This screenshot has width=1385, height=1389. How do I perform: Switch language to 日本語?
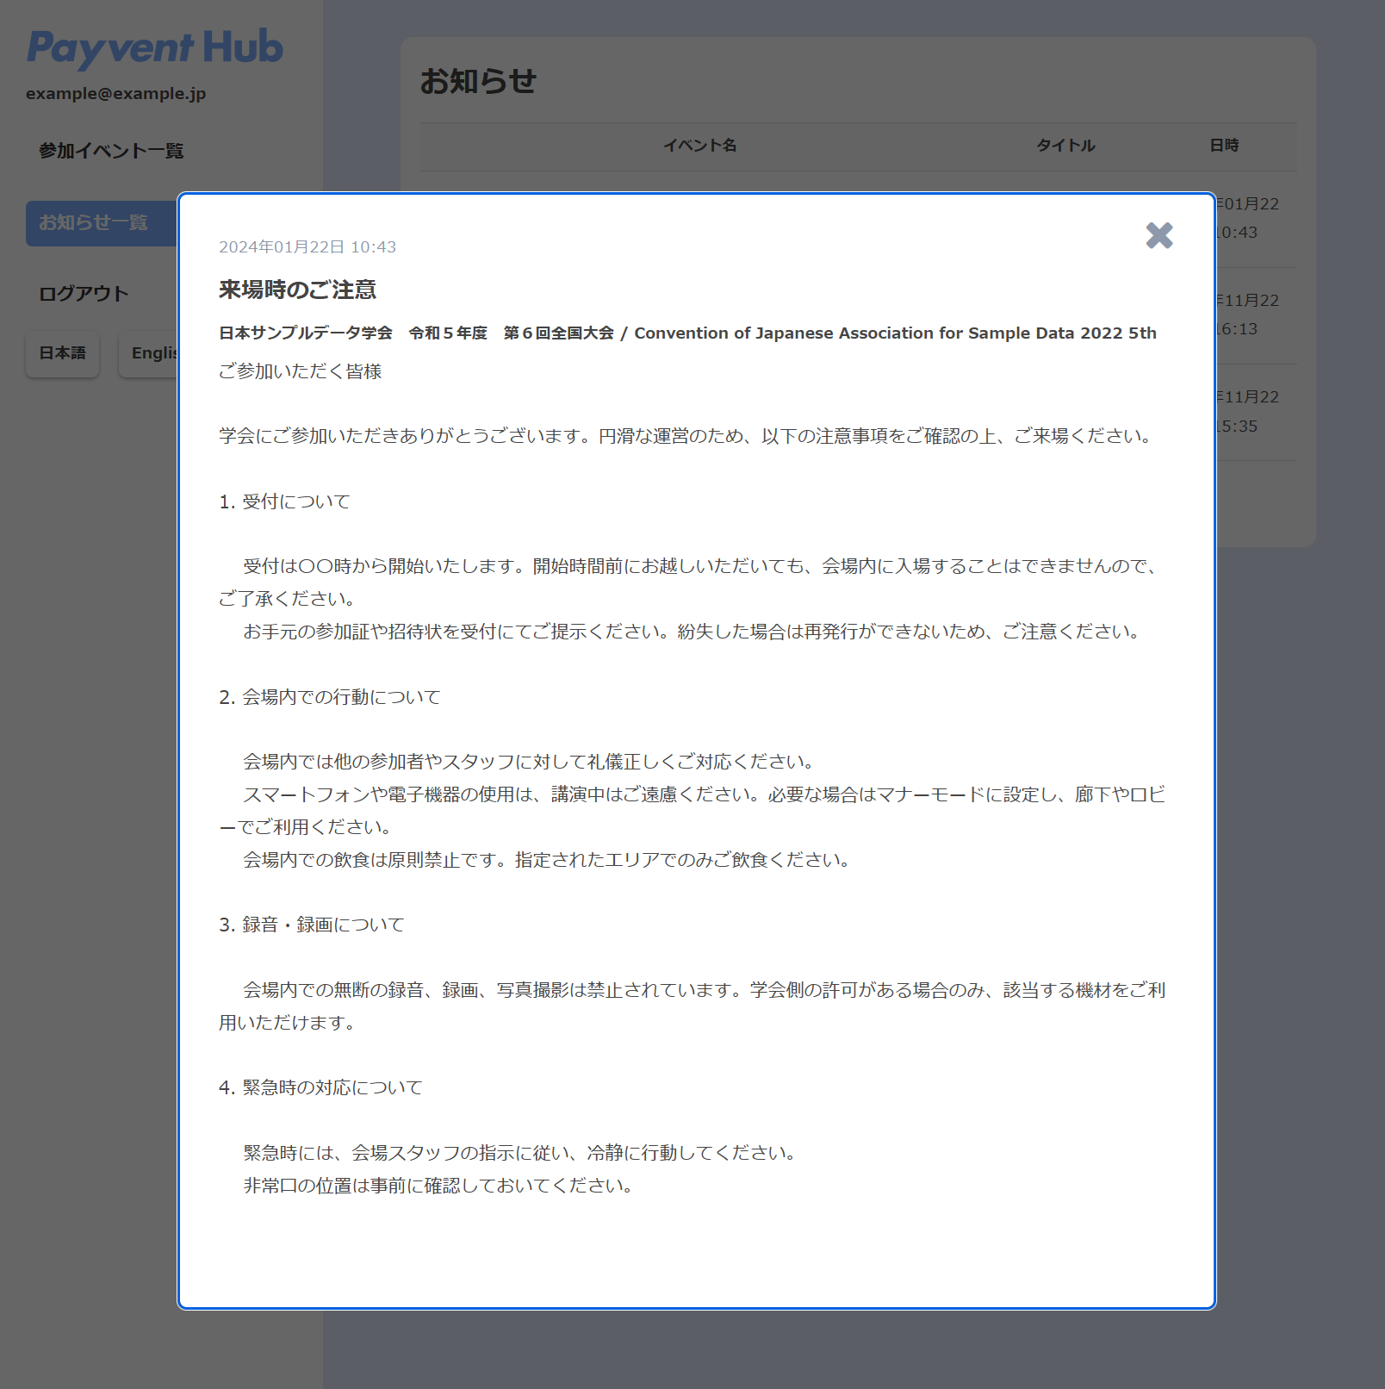tap(63, 353)
